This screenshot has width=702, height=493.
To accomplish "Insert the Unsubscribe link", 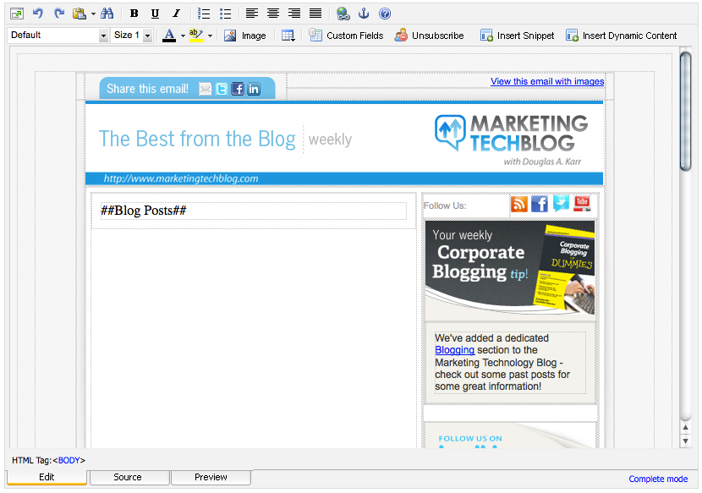I will [429, 36].
